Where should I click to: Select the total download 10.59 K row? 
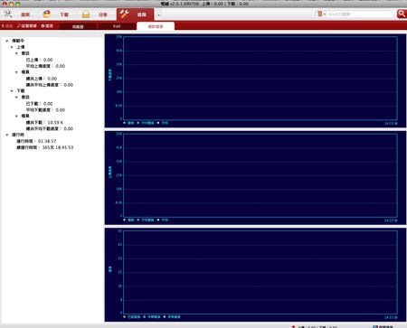coord(44,122)
